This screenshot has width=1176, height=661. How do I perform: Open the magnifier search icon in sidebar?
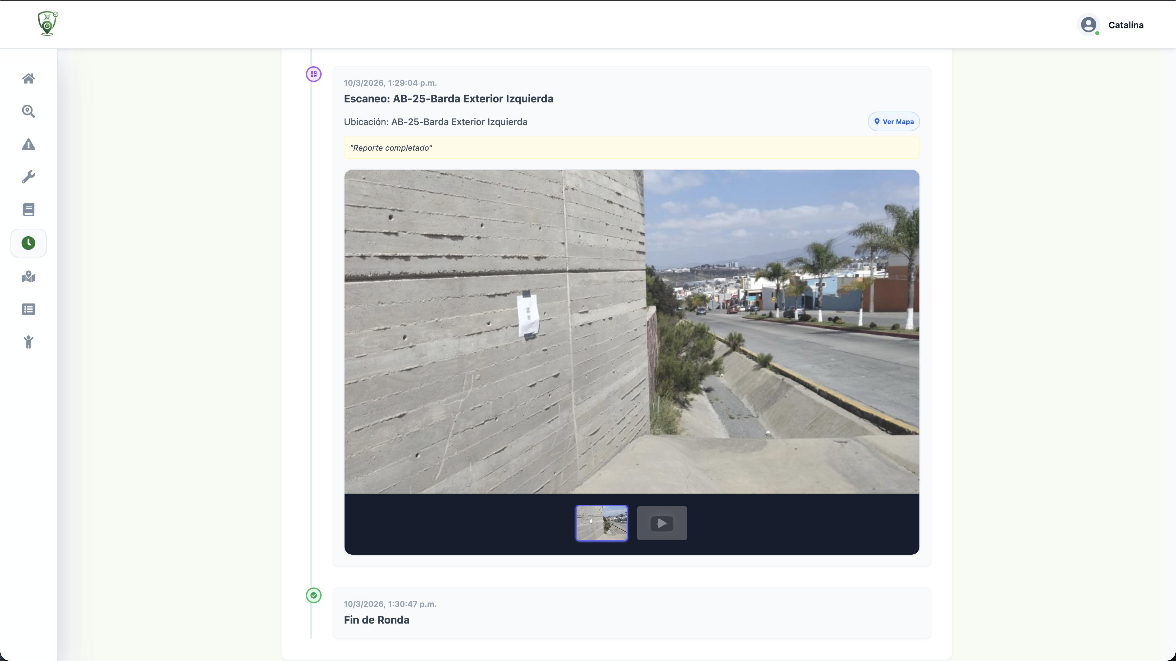click(28, 111)
